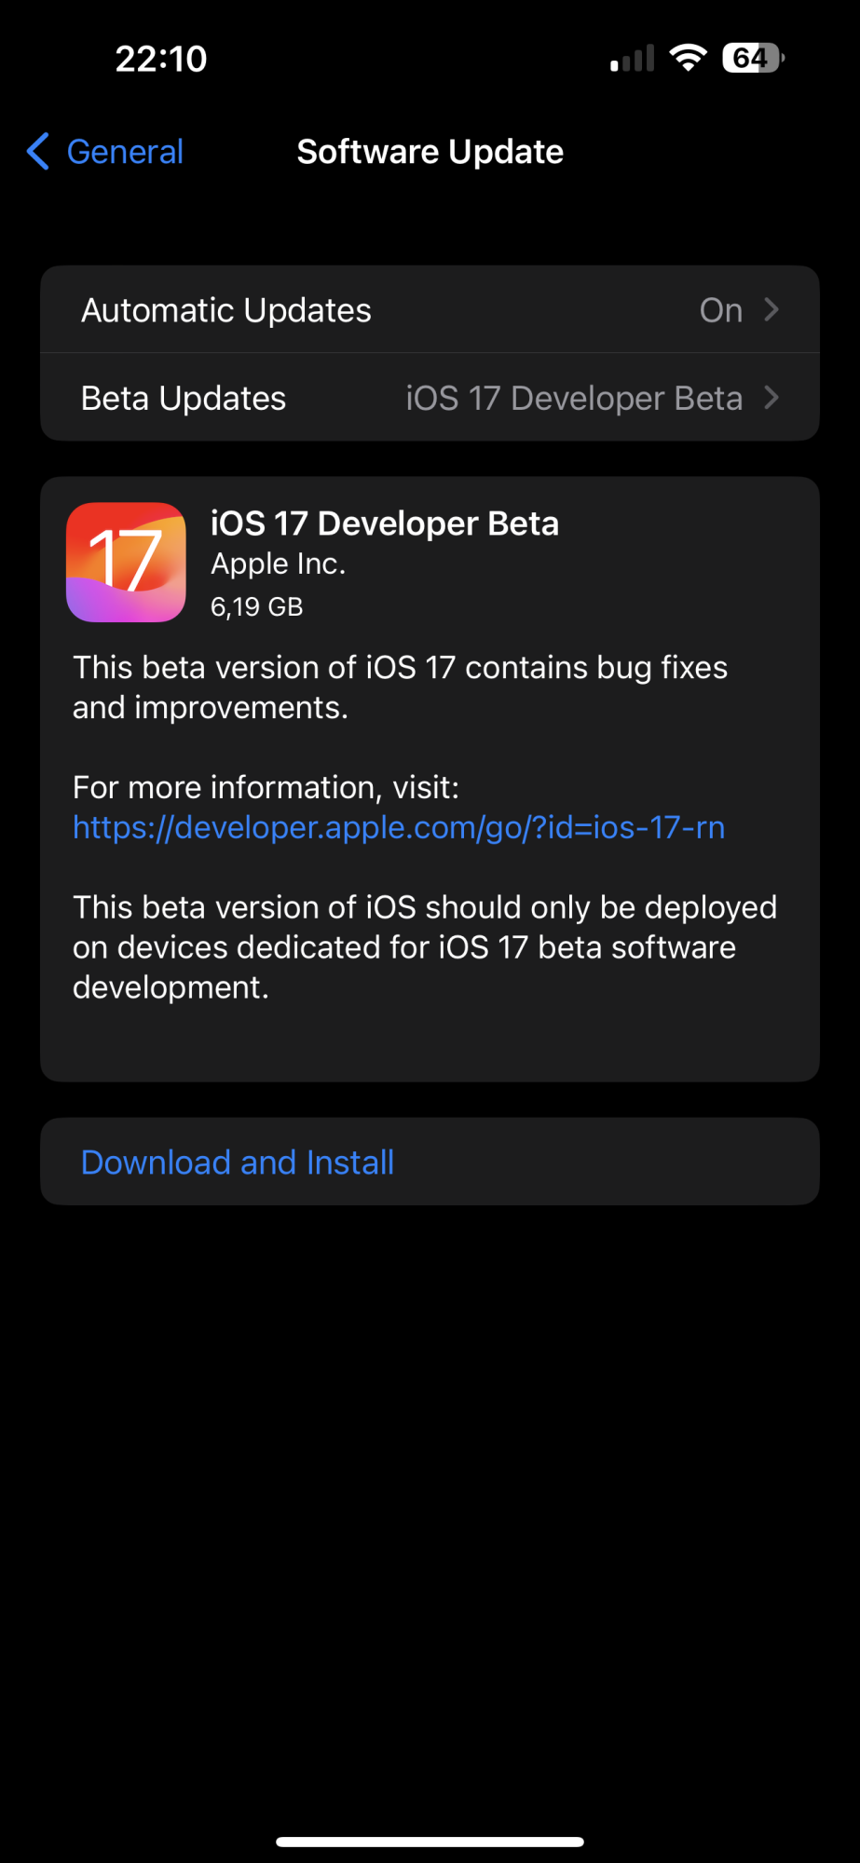Open the iOS 17 app icon
The height and width of the screenshot is (1863, 860).
[126, 563]
